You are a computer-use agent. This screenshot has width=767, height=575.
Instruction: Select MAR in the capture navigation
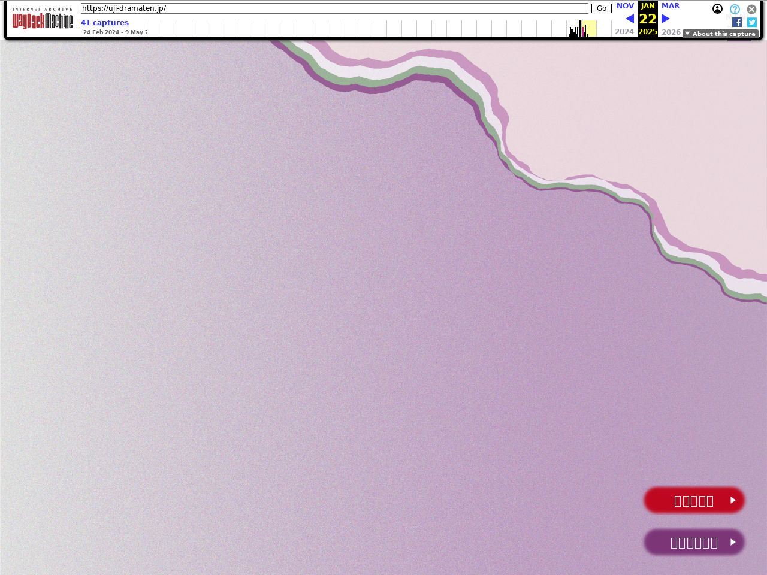point(671,6)
